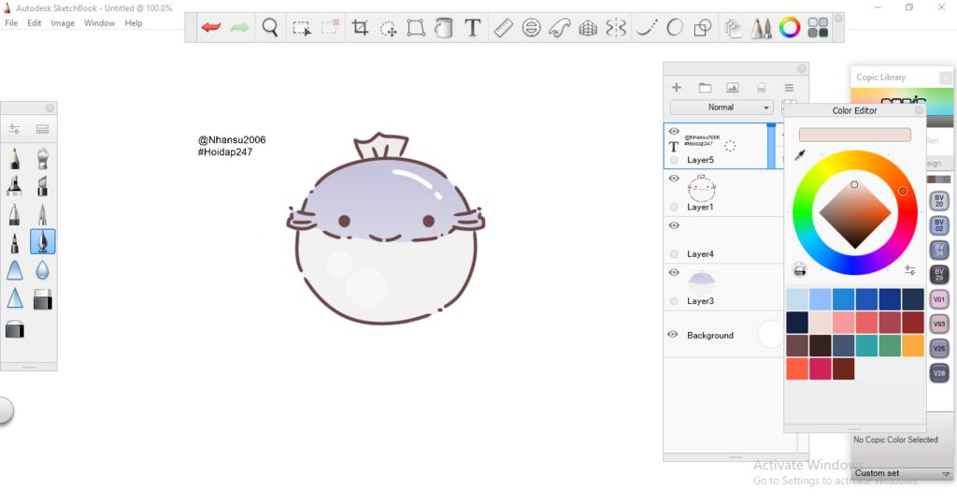Open the Image menu
The height and width of the screenshot is (504, 957).
[x=63, y=23]
